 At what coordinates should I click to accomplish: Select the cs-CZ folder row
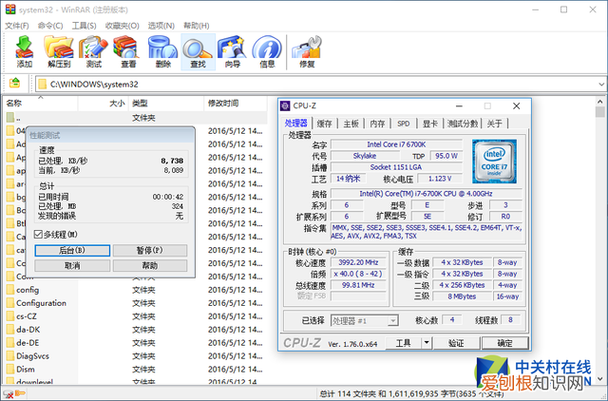pyautogui.click(x=135, y=316)
